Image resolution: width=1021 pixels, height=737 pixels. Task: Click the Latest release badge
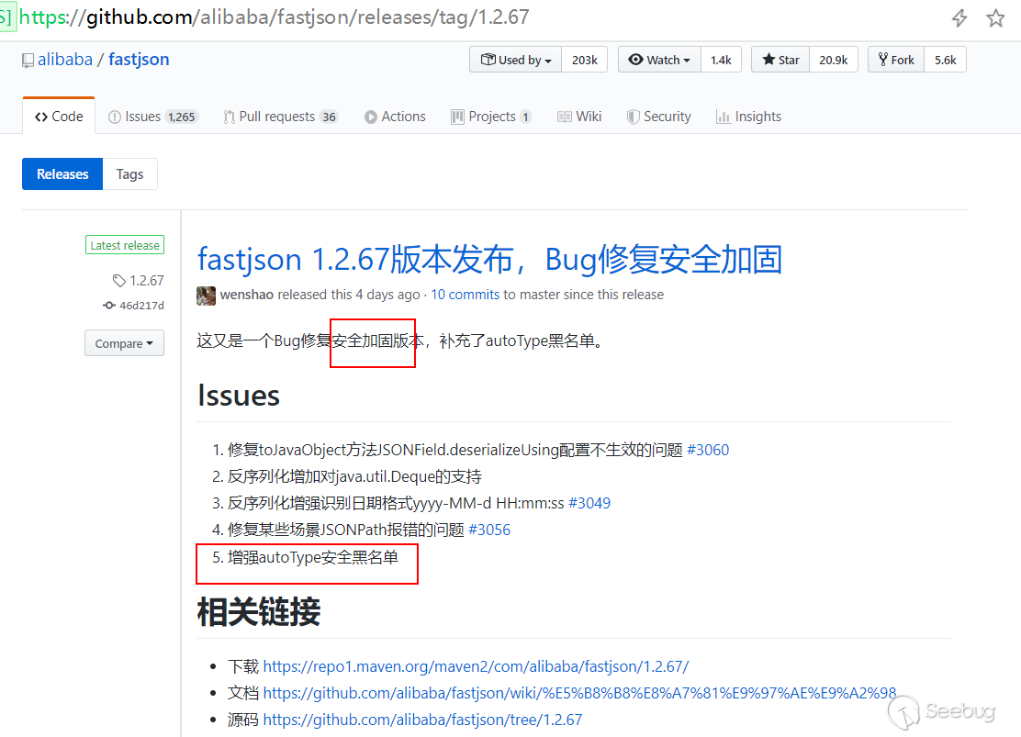[125, 245]
